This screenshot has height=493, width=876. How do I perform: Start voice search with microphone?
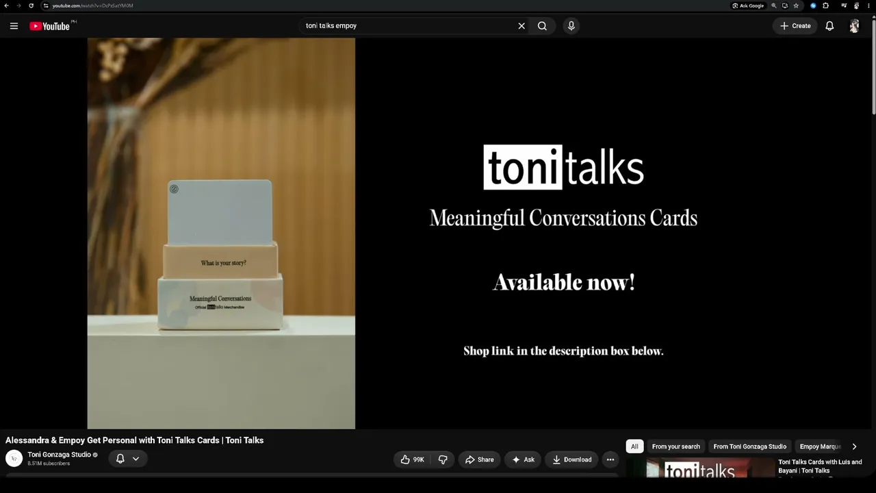pyautogui.click(x=571, y=26)
